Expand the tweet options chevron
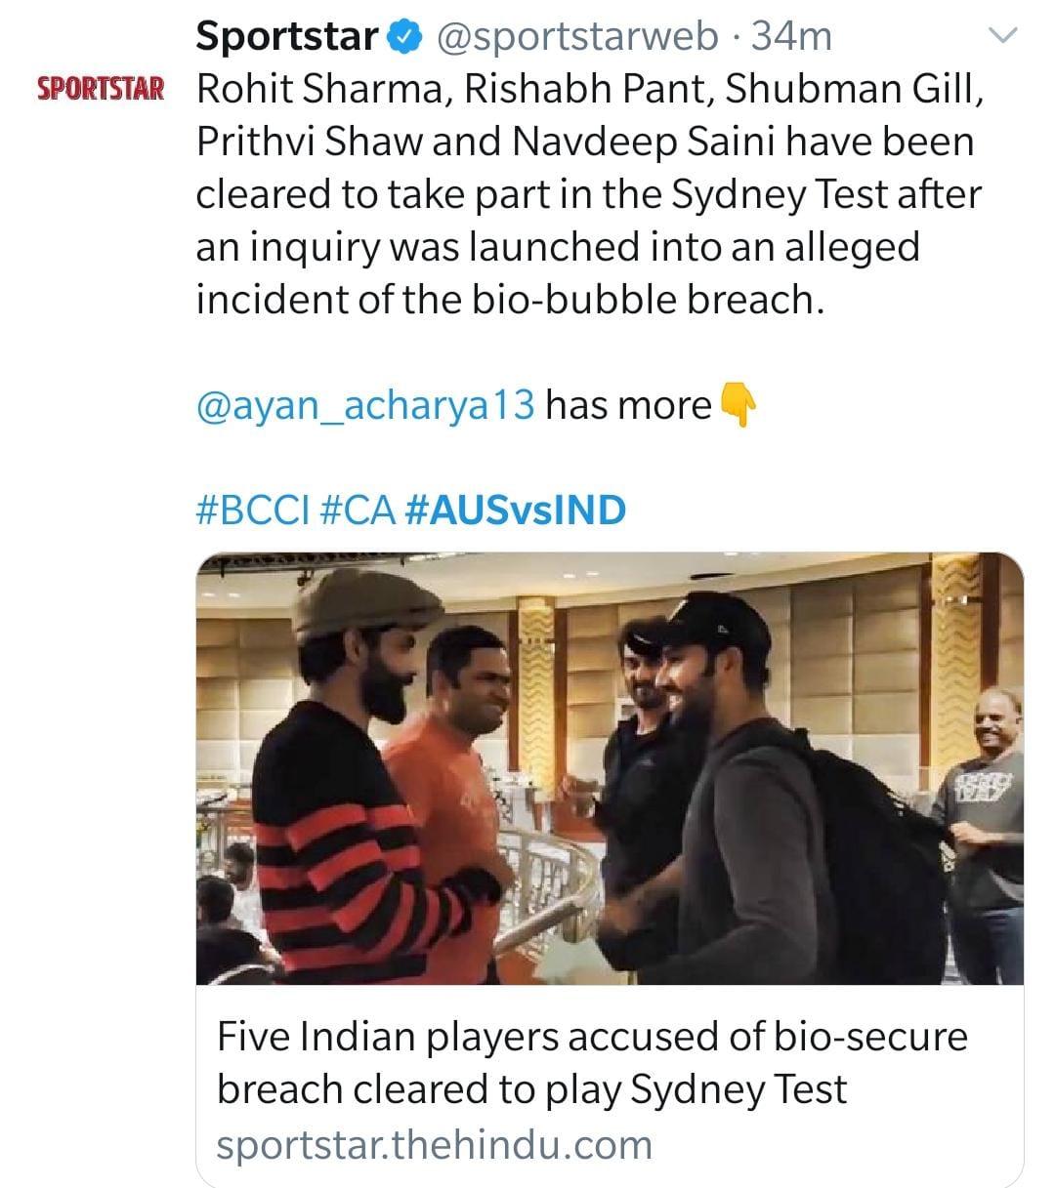This screenshot has width=1055, height=1188. coord(1003,37)
